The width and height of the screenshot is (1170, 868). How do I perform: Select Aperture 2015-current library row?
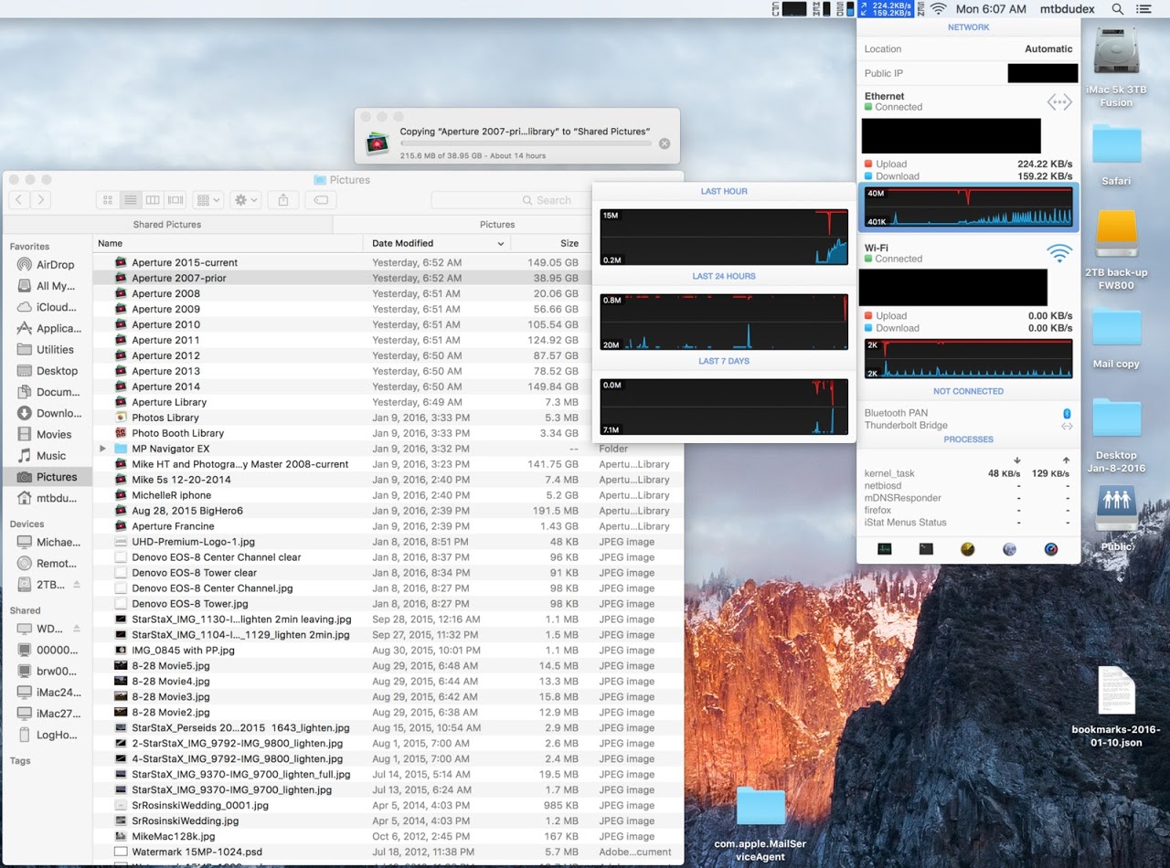coord(343,262)
